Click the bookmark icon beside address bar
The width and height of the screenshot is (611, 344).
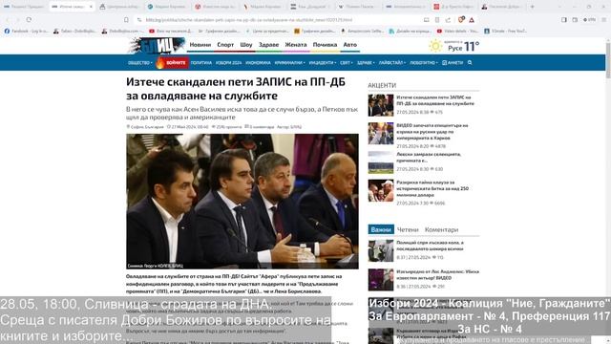(126, 20)
